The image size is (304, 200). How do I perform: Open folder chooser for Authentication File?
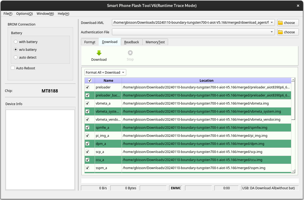click(x=288, y=32)
